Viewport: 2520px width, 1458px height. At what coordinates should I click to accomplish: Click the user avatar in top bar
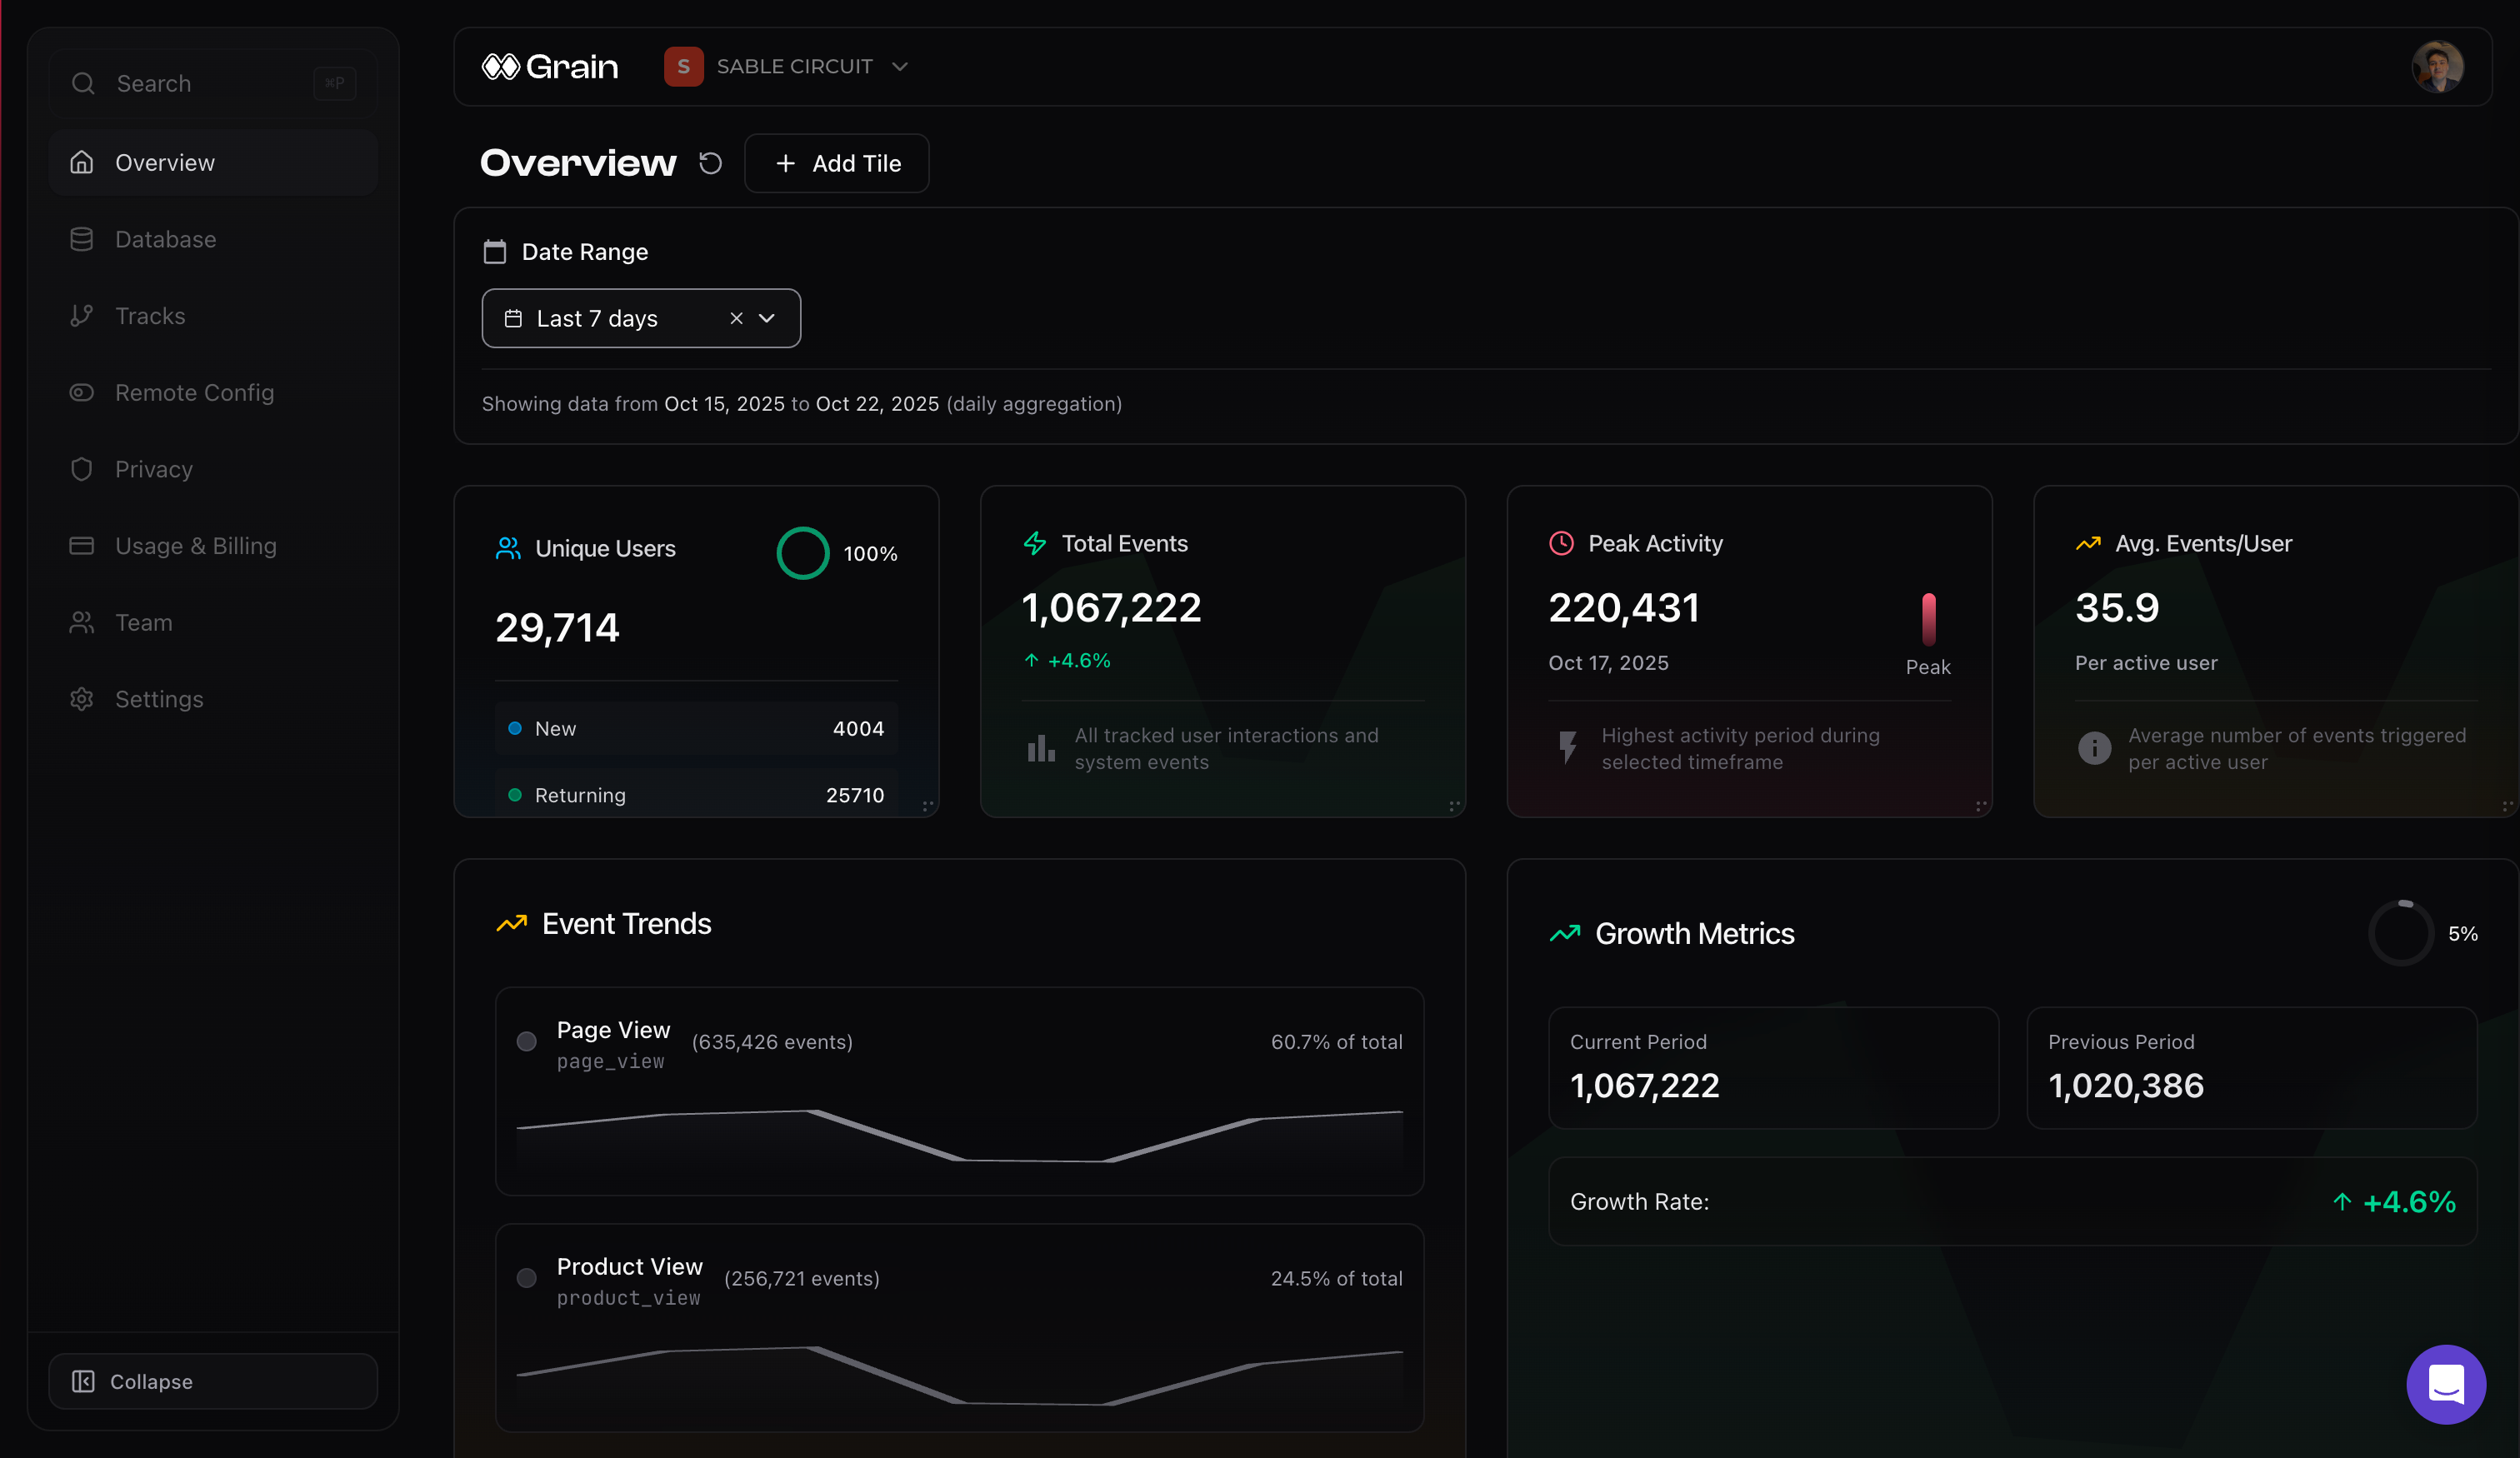pyautogui.click(x=2437, y=67)
